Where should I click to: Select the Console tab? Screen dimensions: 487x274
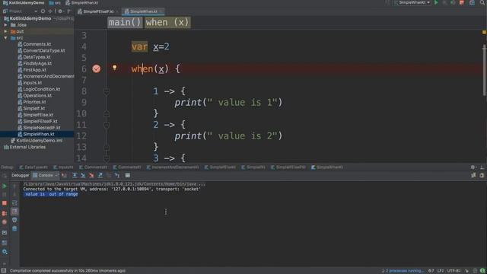[46, 176]
